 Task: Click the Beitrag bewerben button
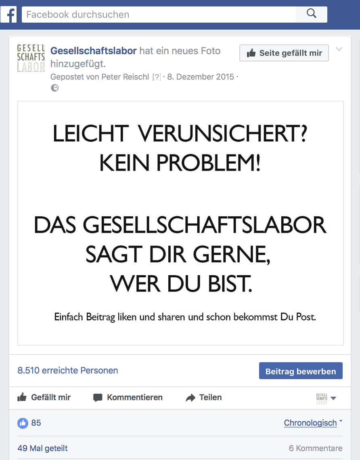tap(301, 371)
